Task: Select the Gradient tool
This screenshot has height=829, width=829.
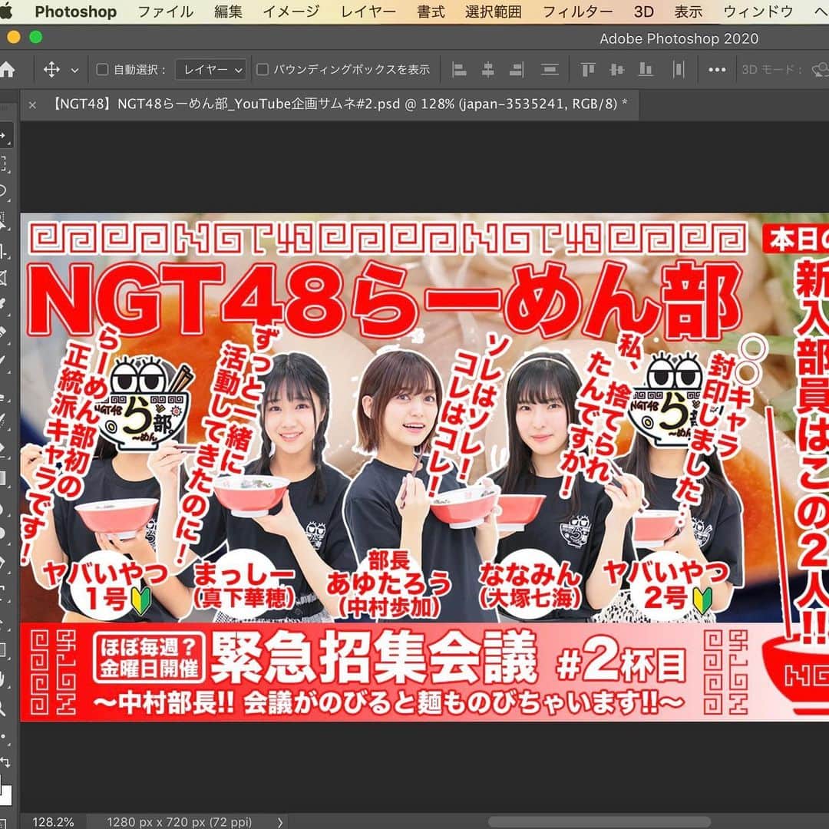Action: click(5, 478)
